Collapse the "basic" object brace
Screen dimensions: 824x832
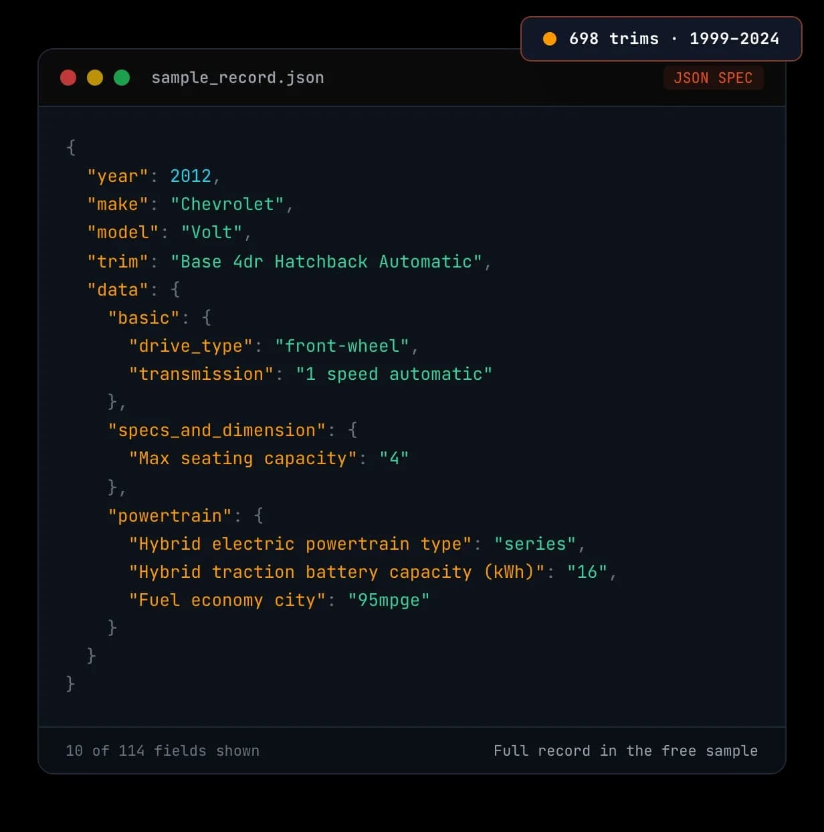click(x=207, y=318)
